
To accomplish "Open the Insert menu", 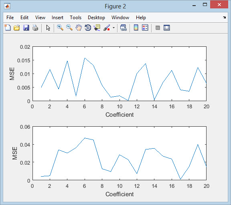I will tap(57, 18).
